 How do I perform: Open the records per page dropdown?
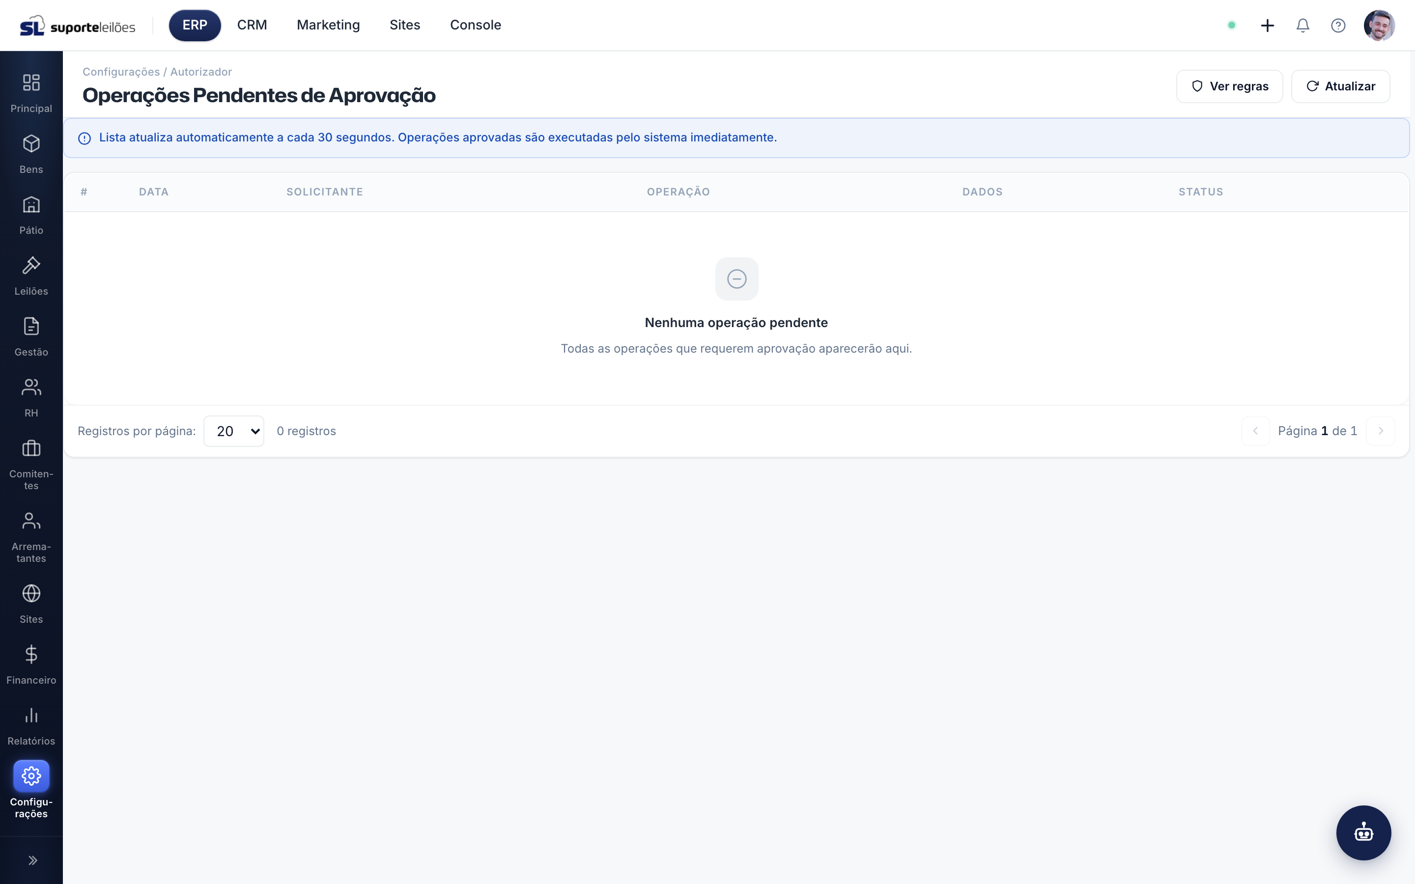234,431
